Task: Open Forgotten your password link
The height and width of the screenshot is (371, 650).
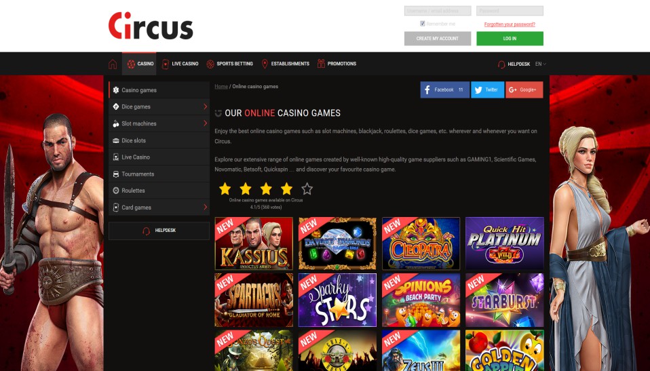Action: 510,24
